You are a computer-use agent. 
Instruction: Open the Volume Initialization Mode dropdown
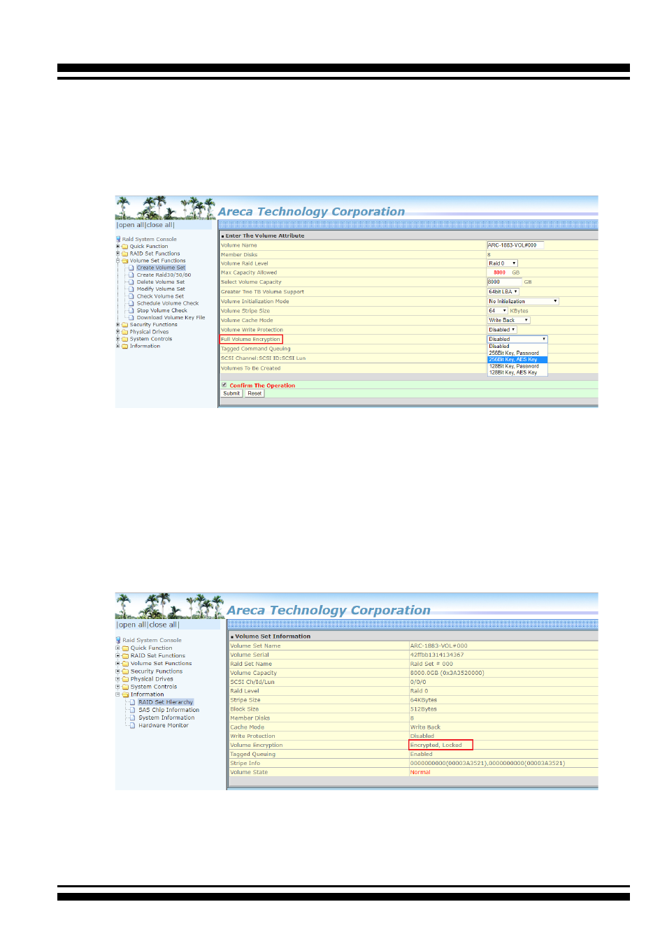coord(523,301)
